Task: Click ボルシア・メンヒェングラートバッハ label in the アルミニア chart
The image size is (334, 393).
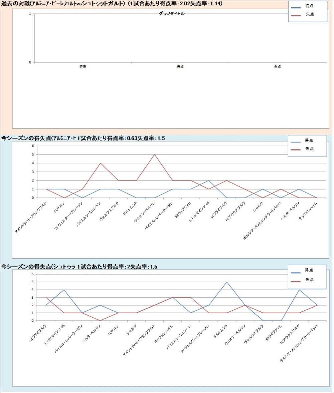Action: click(x=263, y=221)
